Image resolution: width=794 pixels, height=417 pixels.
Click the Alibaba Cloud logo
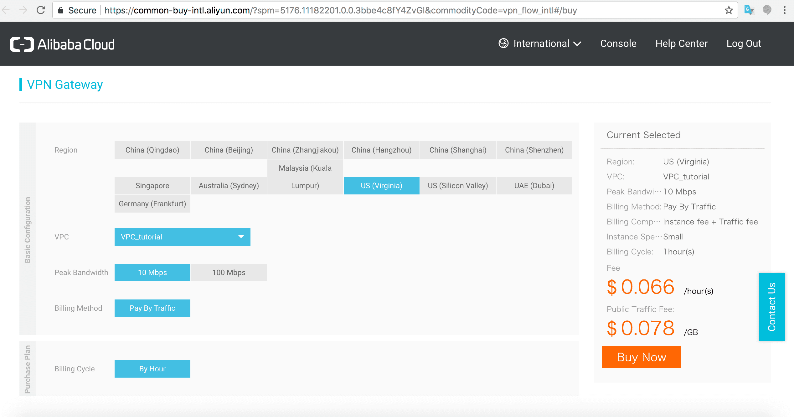[62, 44]
